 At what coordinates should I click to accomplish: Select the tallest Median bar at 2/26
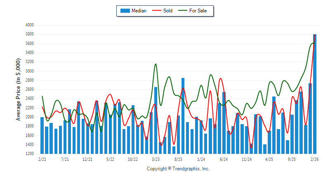(x=315, y=95)
